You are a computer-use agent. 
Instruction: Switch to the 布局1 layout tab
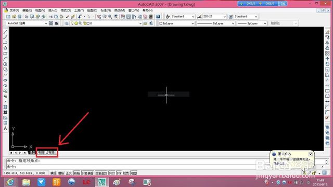click(42, 152)
